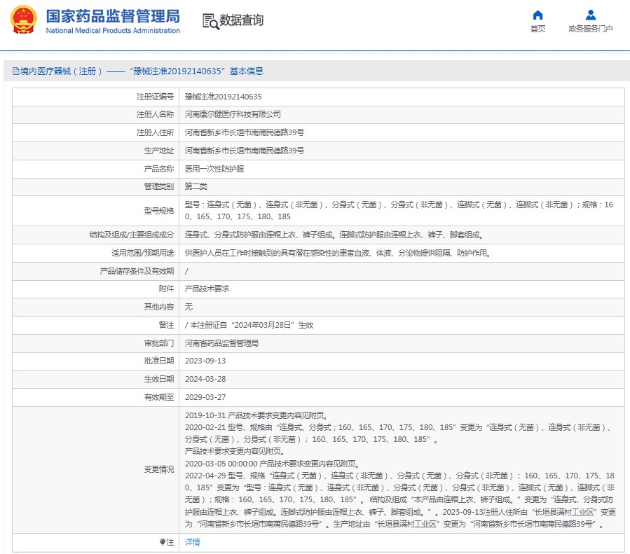The width and height of the screenshot is (630, 554).
Task: Open the 数据查询 search icon
Action: (210, 22)
